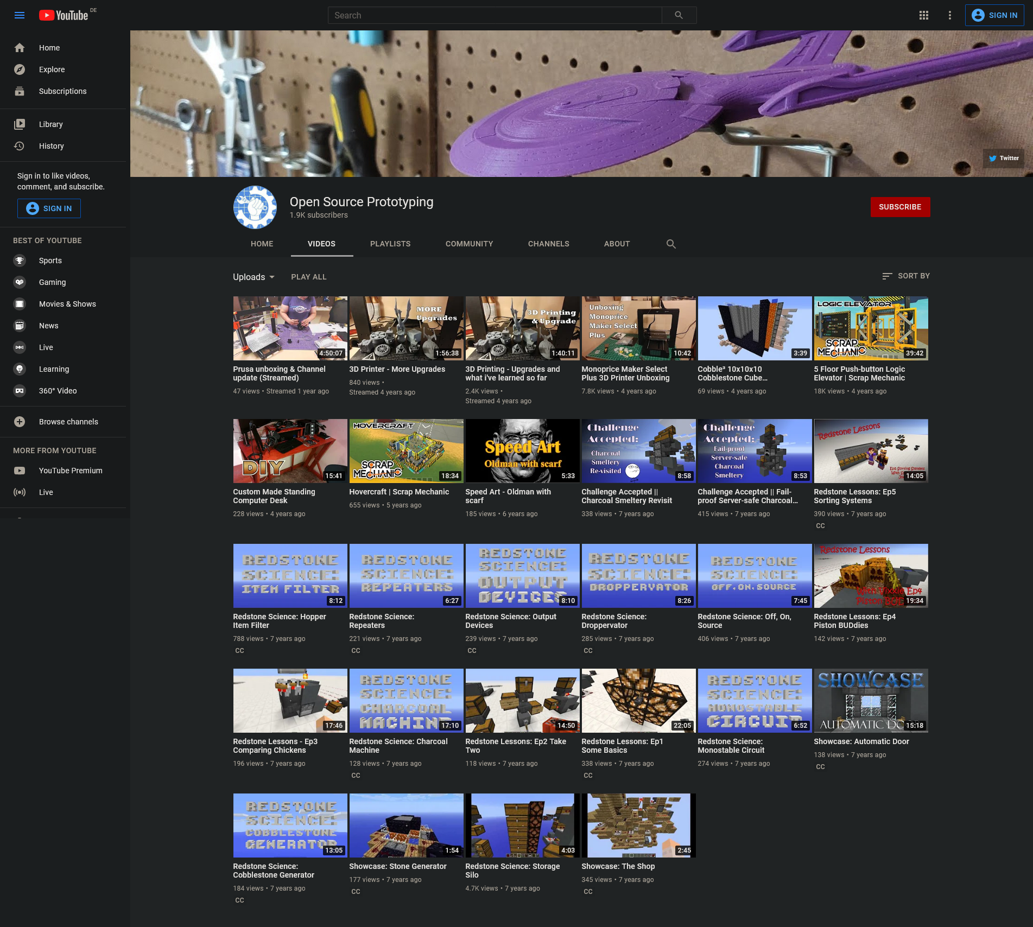1033x927 pixels.
Task: Open Redstone Science Monostable Circuit thumbnail
Action: [x=755, y=701]
